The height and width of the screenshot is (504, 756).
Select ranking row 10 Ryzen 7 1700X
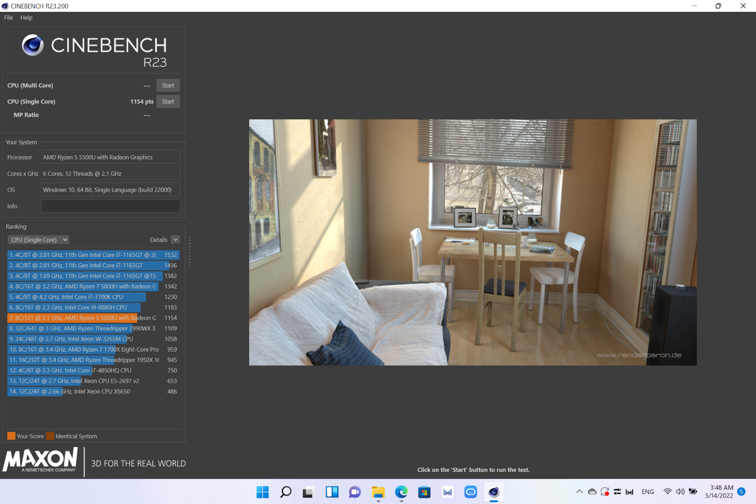click(x=93, y=349)
